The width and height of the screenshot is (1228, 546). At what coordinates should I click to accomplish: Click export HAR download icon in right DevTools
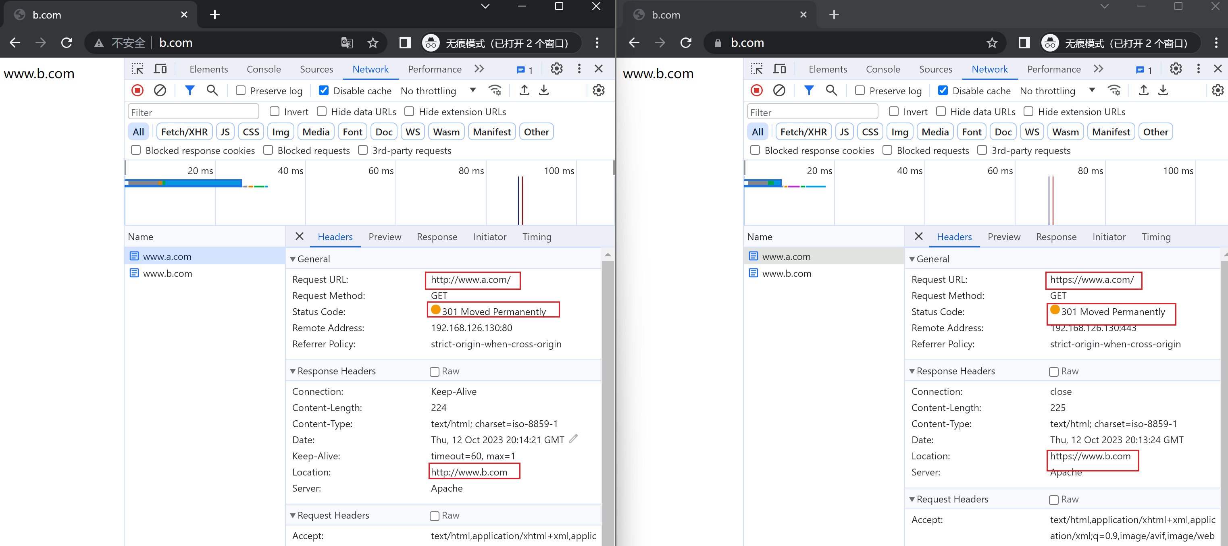[1163, 90]
